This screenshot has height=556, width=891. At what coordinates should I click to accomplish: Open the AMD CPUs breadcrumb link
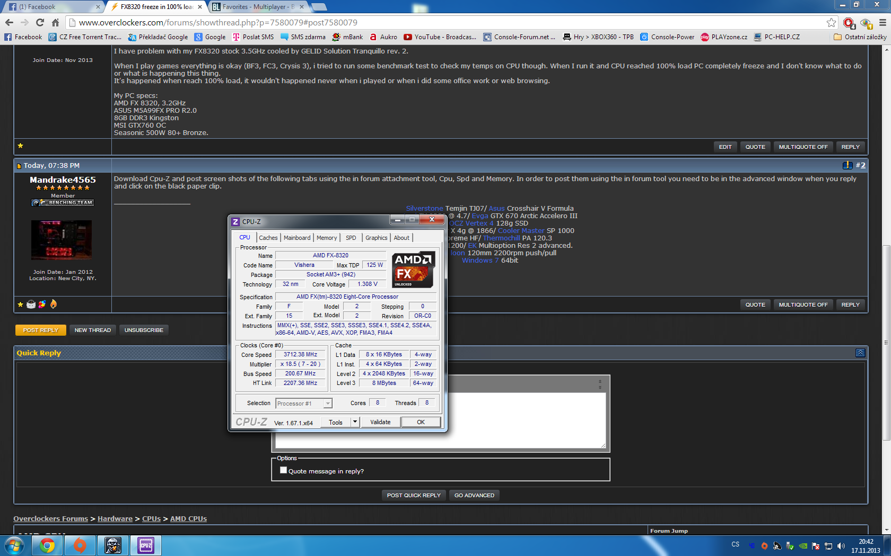click(188, 518)
